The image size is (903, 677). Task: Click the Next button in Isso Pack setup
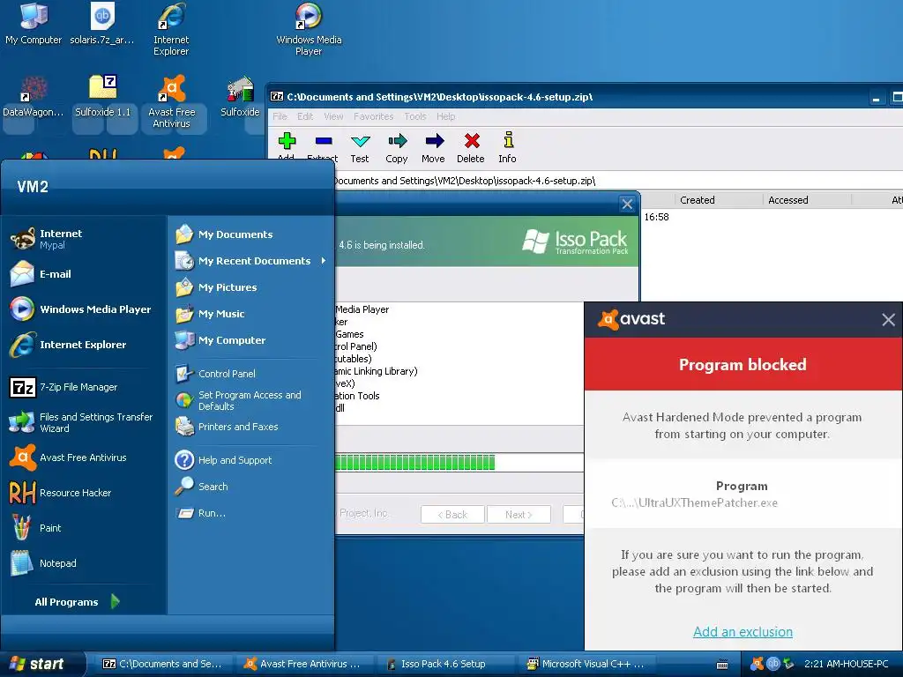[519, 515]
